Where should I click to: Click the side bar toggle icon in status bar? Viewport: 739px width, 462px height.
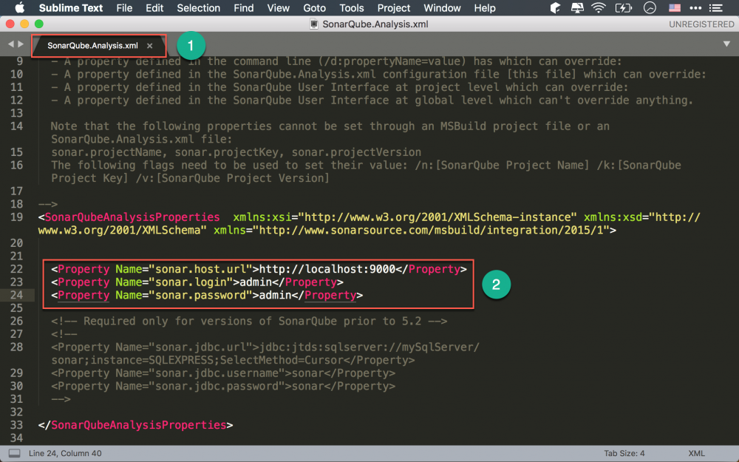click(15, 453)
